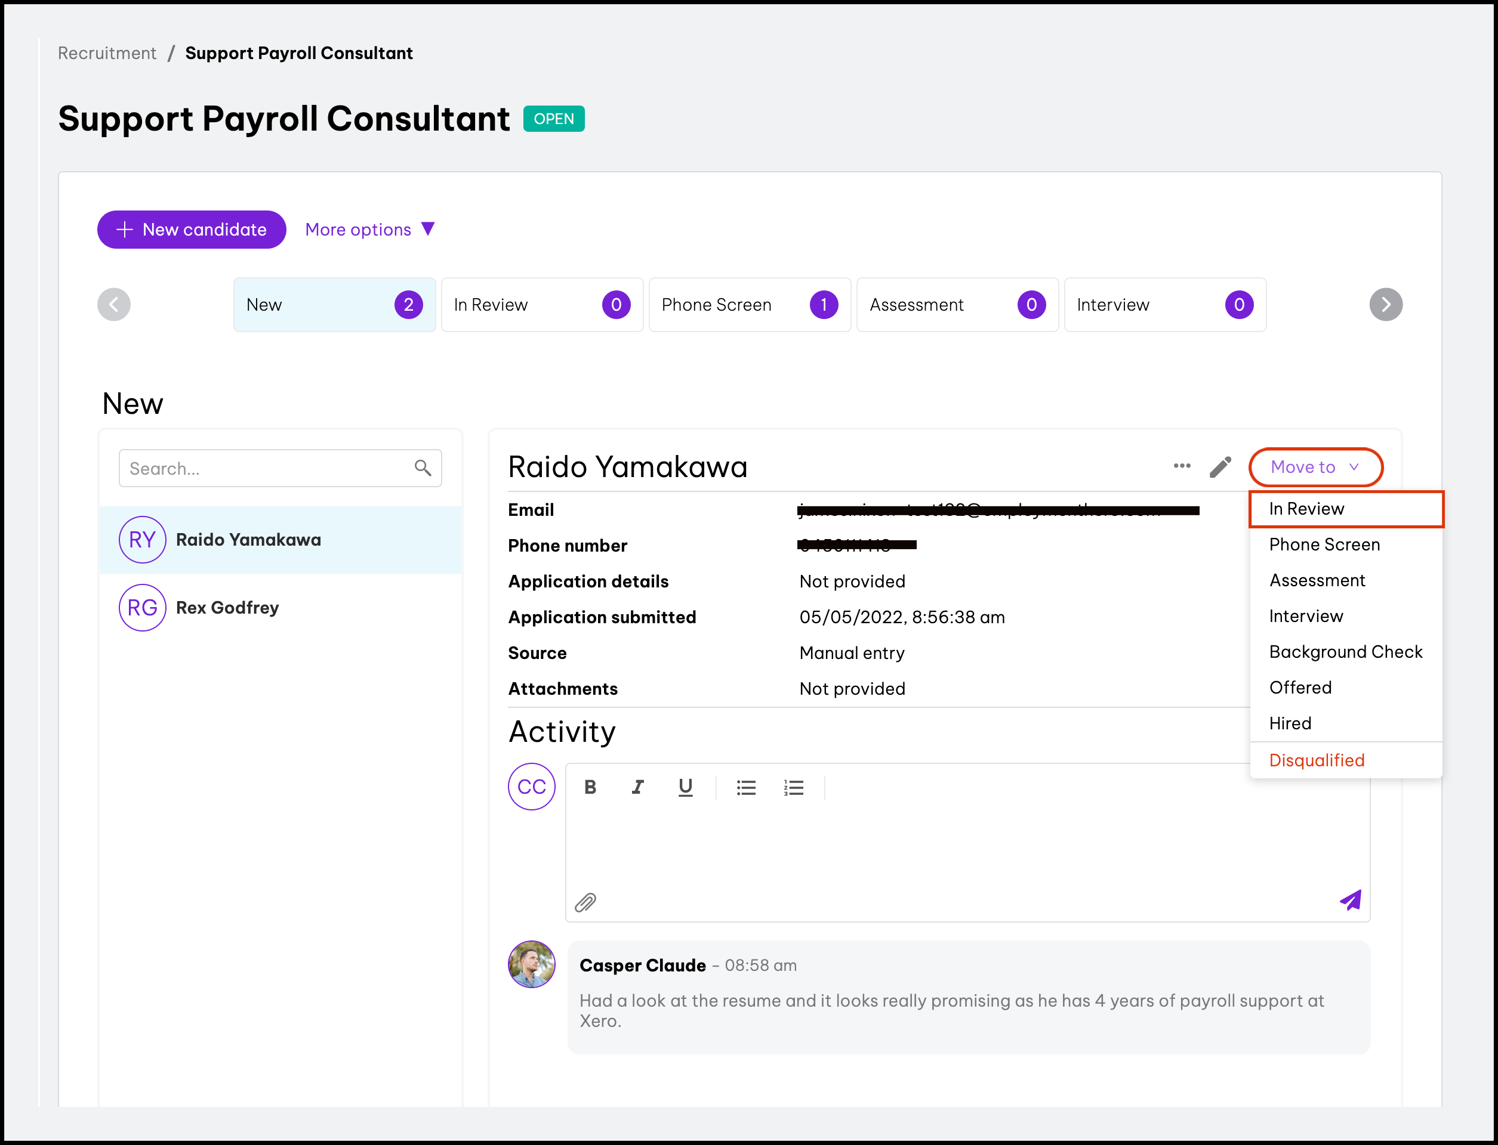The image size is (1498, 1145).
Task: Click the search magnifier icon
Action: coord(423,468)
